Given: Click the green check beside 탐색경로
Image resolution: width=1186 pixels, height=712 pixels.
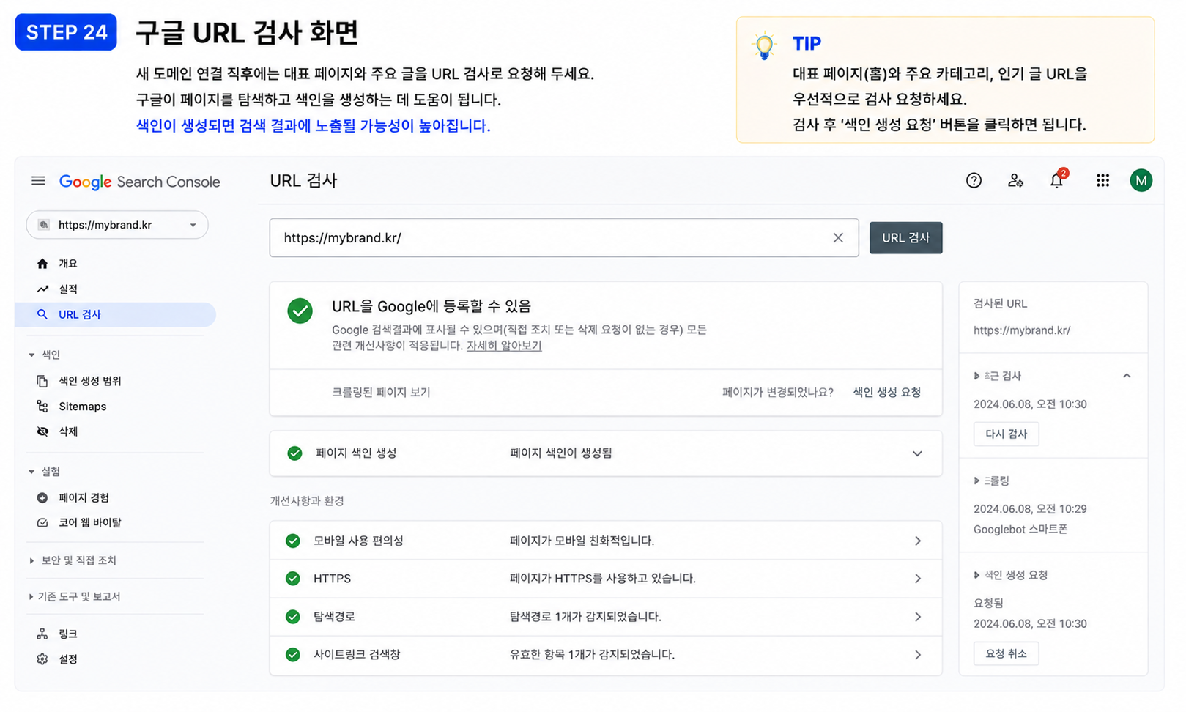Looking at the screenshot, I should point(293,617).
